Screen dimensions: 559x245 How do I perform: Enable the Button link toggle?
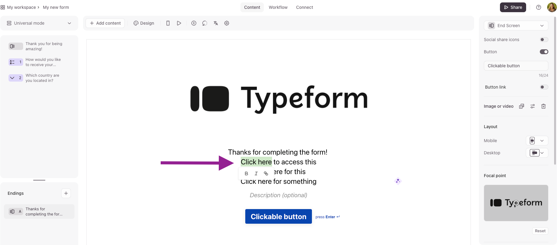[544, 87]
